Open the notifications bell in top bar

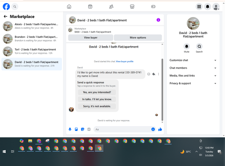[x=207, y=7]
